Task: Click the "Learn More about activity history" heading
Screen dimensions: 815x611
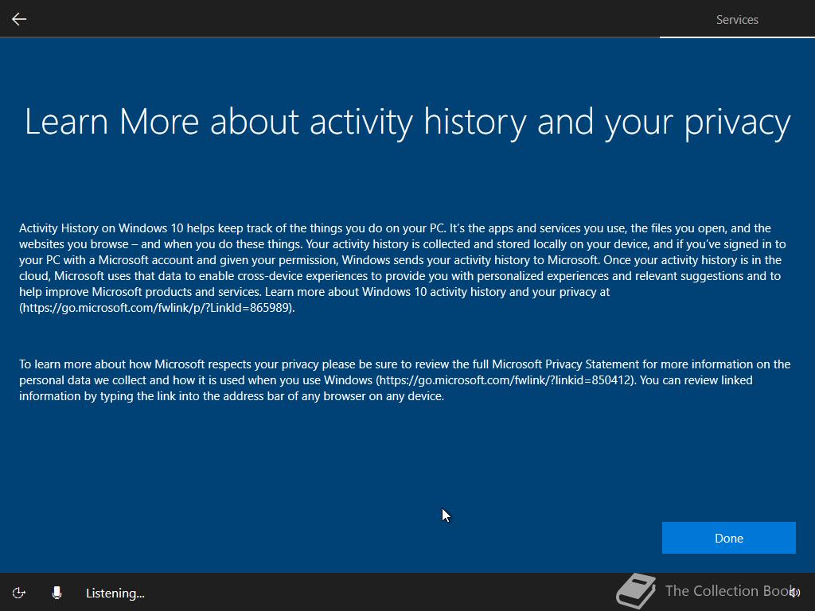Action: coord(407,123)
